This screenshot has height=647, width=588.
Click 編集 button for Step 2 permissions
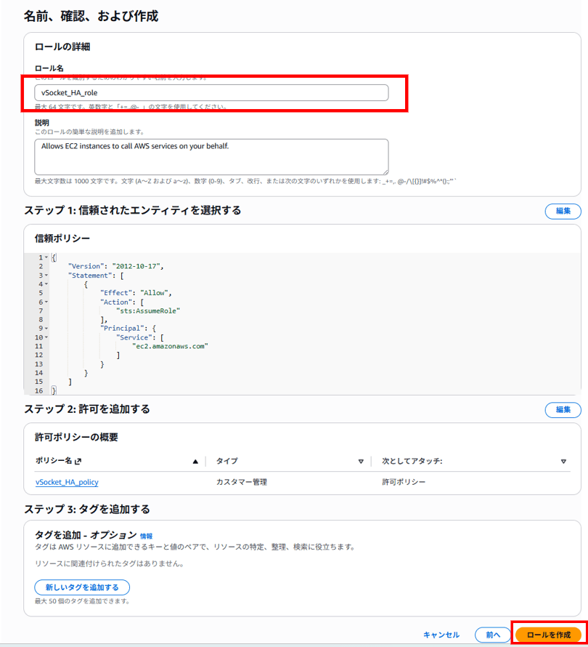pyautogui.click(x=563, y=410)
